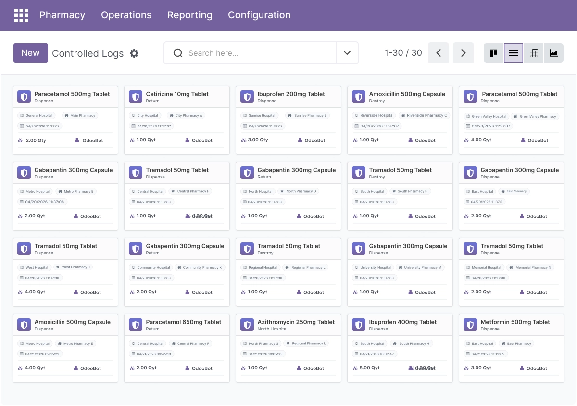Switch to graph view icon
Viewport: 577px width, 406px height.
pos(554,53)
